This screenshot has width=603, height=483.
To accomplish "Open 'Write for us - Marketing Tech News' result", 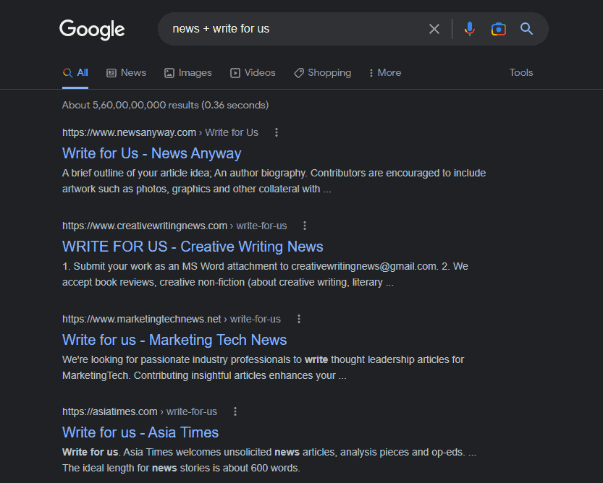I will [174, 340].
